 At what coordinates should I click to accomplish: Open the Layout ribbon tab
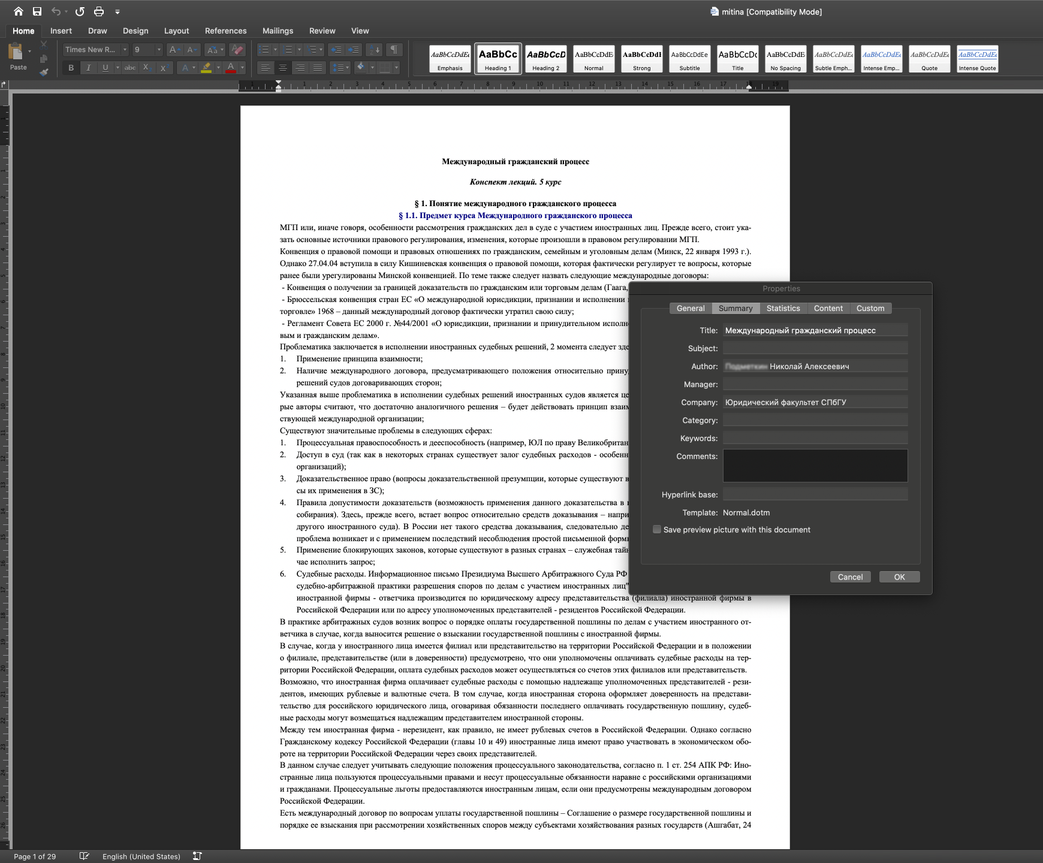(176, 31)
